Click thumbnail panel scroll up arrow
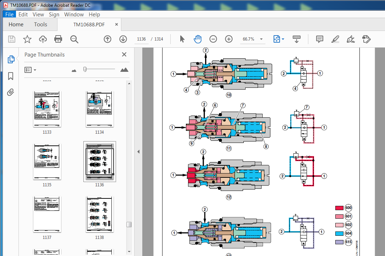The height and width of the screenshot is (256, 385). pyautogui.click(x=129, y=84)
